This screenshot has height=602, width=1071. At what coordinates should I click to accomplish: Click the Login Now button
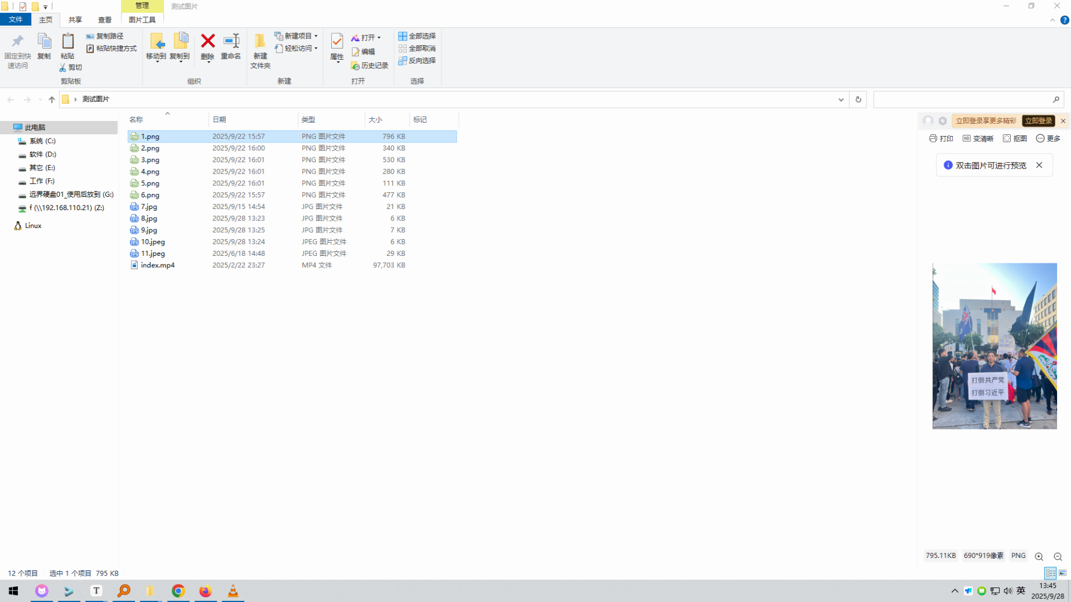click(x=1037, y=121)
